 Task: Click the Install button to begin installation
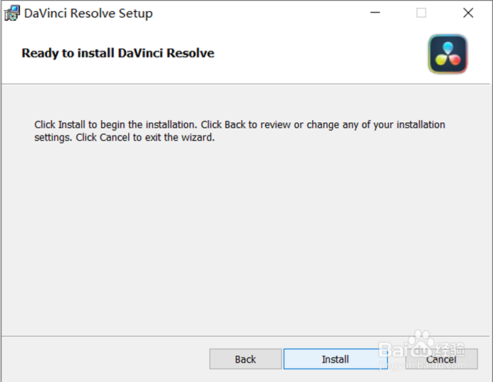pyautogui.click(x=335, y=359)
